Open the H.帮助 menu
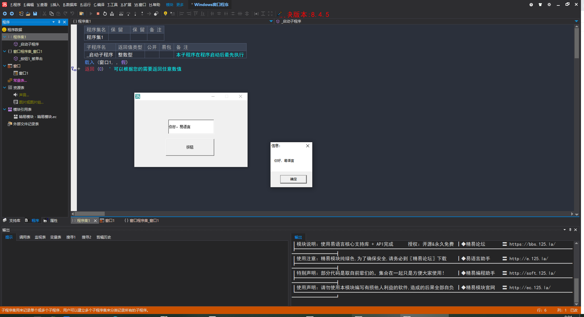Screen dimensions: 584x317 155,5
